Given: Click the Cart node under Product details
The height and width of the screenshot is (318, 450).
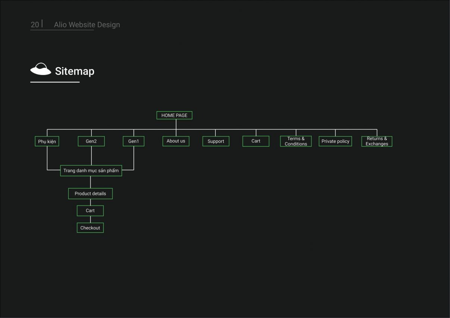Looking at the screenshot, I should point(90,211).
